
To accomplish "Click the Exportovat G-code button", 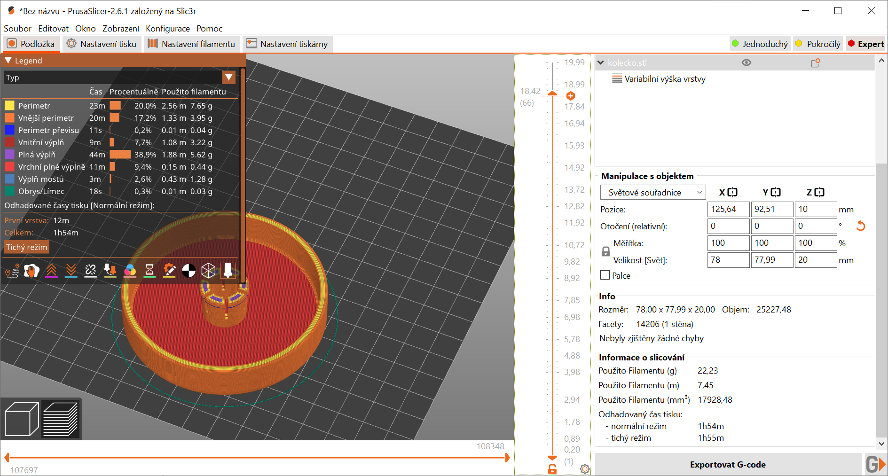I will point(728,464).
